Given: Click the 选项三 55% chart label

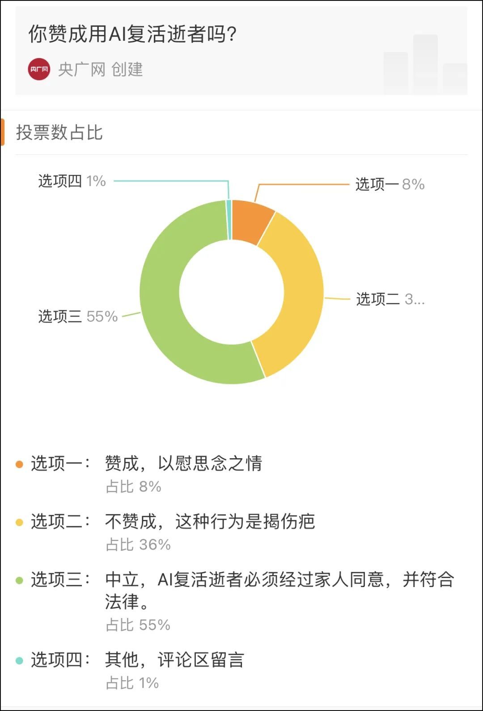Looking at the screenshot, I should pos(78,316).
